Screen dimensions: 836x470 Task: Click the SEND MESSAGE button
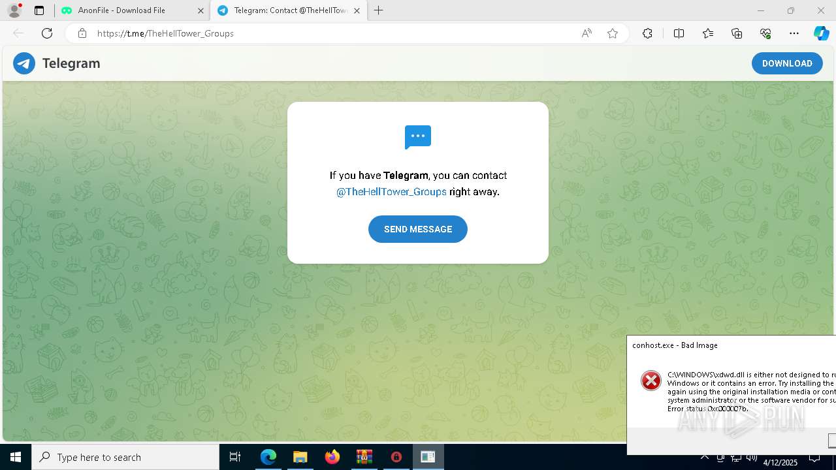pyautogui.click(x=418, y=229)
